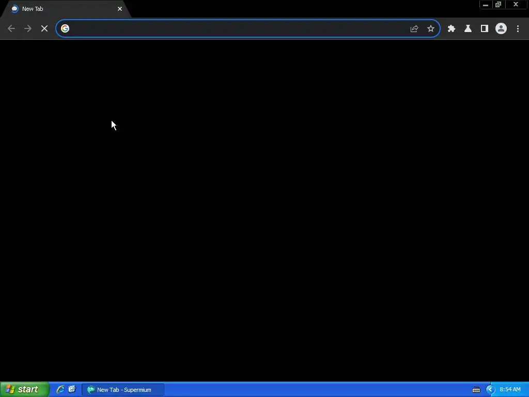
Task: Go back using the back arrow
Action: (11, 29)
